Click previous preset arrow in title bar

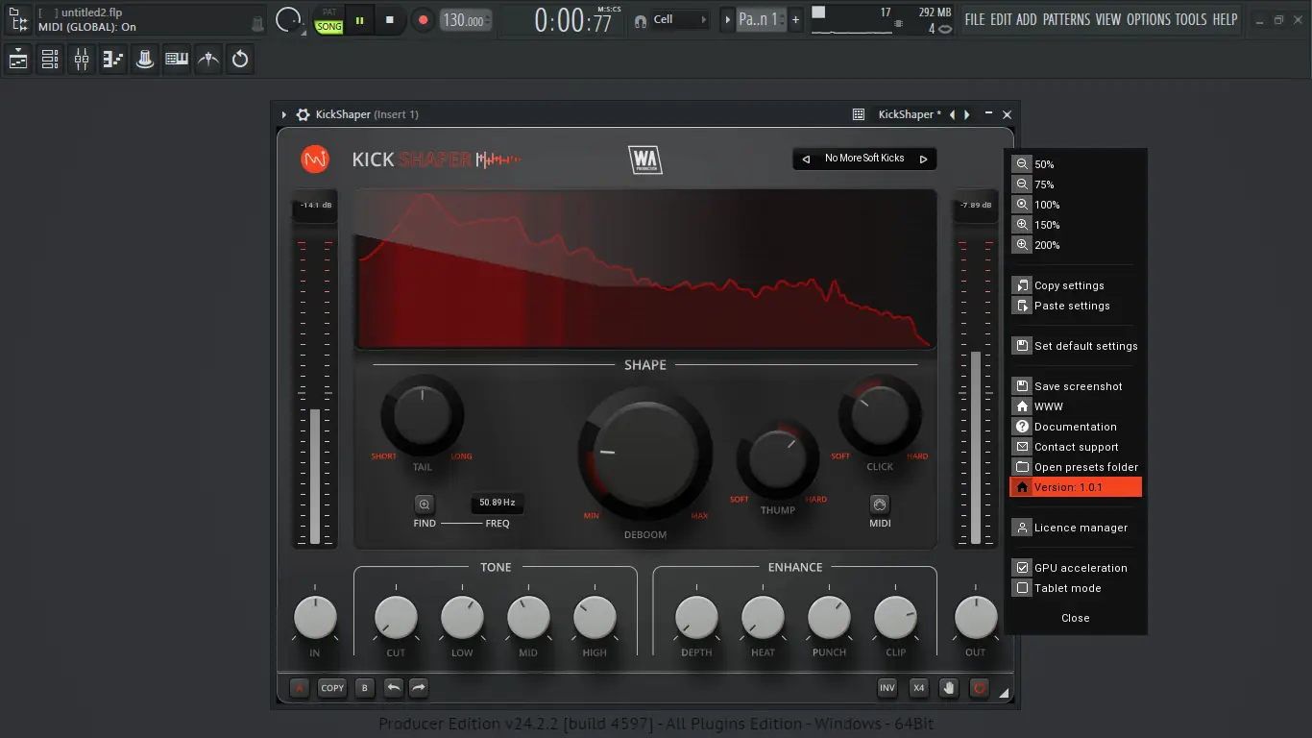click(952, 114)
